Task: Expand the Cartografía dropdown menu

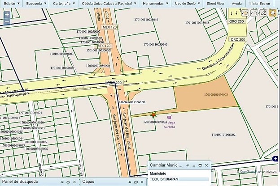Action: tap(63, 3)
